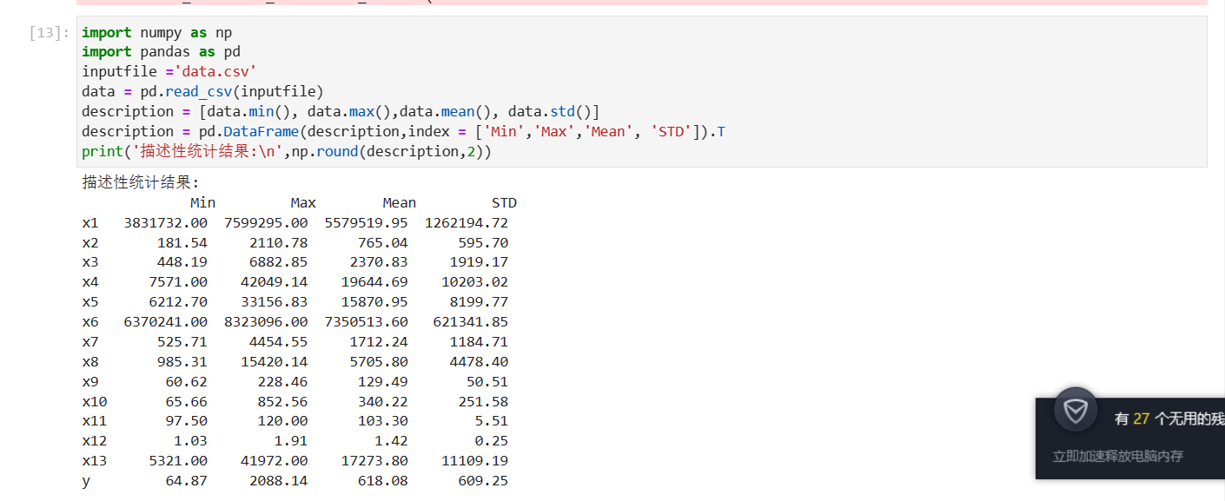The height and width of the screenshot is (501, 1225).
Task: Click the value '852.56'
Action: click(x=282, y=402)
